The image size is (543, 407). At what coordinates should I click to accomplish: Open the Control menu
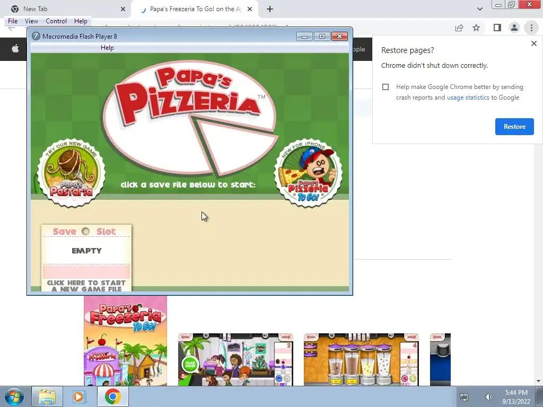[x=56, y=21]
